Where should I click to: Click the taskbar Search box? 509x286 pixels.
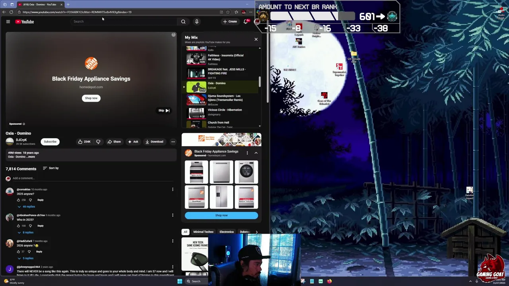(x=196, y=281)
